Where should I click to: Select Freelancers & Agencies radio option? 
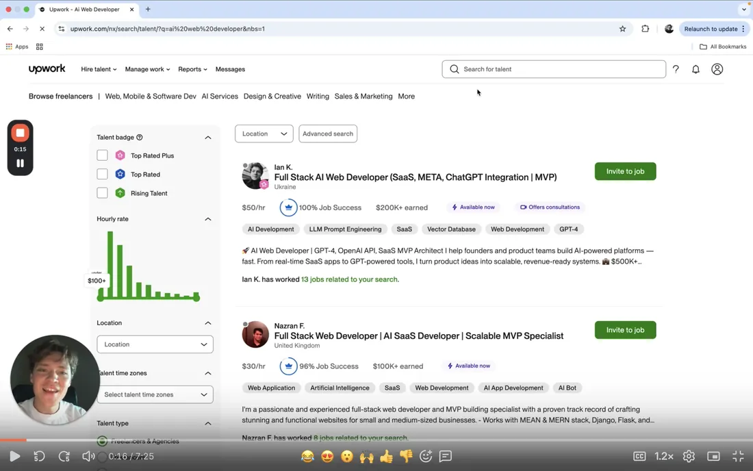[x=102, y=441]
